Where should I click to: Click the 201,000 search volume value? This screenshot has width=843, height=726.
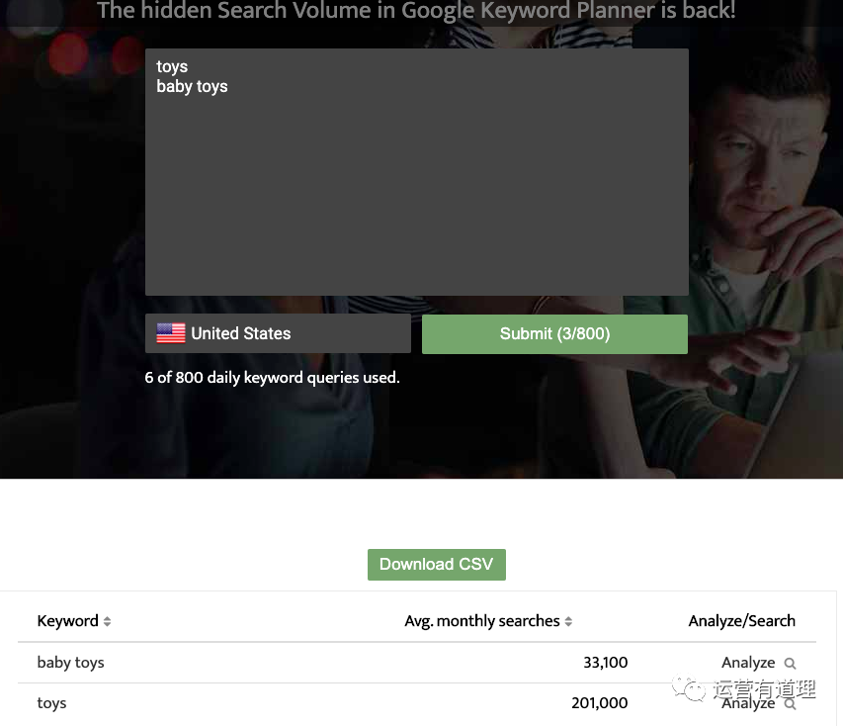[x=599, y=703]
